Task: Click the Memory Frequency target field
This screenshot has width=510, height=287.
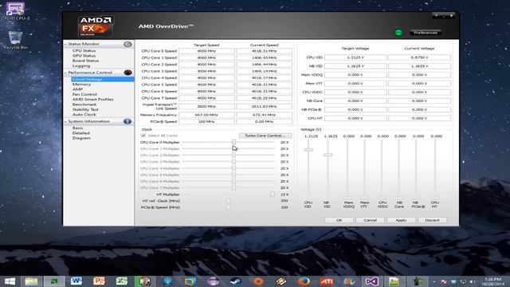Action: tap(206, 115)
